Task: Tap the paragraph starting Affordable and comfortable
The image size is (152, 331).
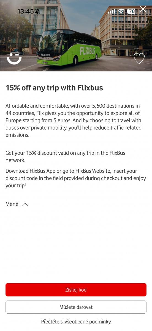Action: tap(74, 120)
